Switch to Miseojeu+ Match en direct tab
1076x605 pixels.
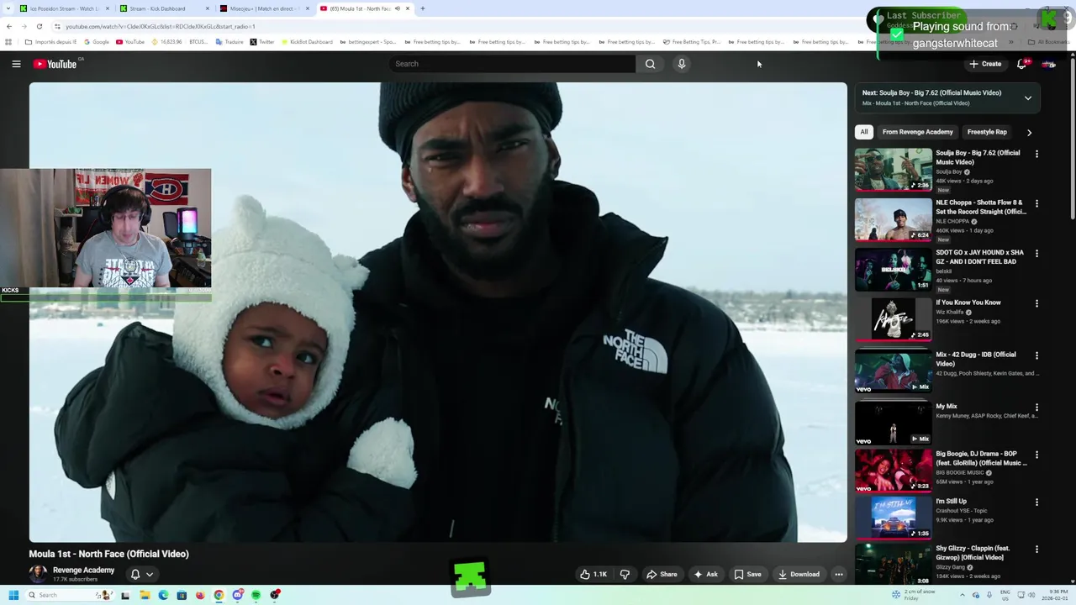[264, 8]
